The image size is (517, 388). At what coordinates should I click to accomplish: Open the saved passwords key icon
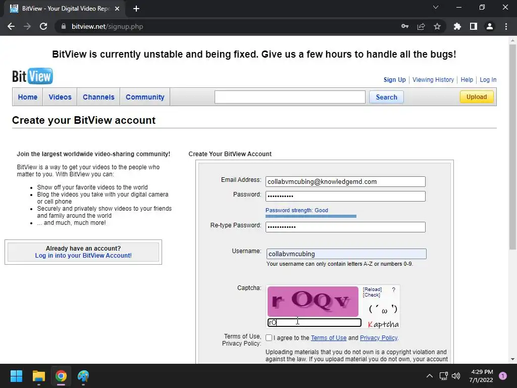[x=405, y=26]
